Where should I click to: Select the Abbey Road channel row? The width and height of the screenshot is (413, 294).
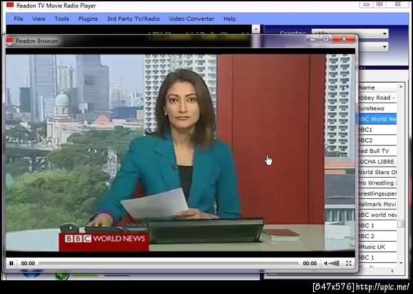(377, 98)
